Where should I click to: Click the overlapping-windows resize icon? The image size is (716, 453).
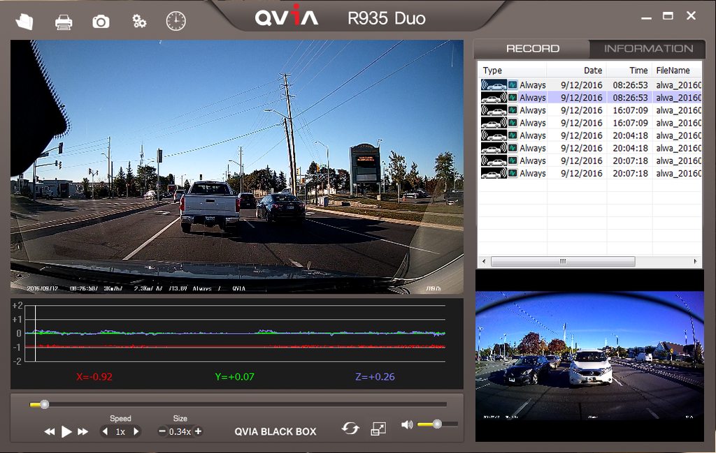pos(378,429)
